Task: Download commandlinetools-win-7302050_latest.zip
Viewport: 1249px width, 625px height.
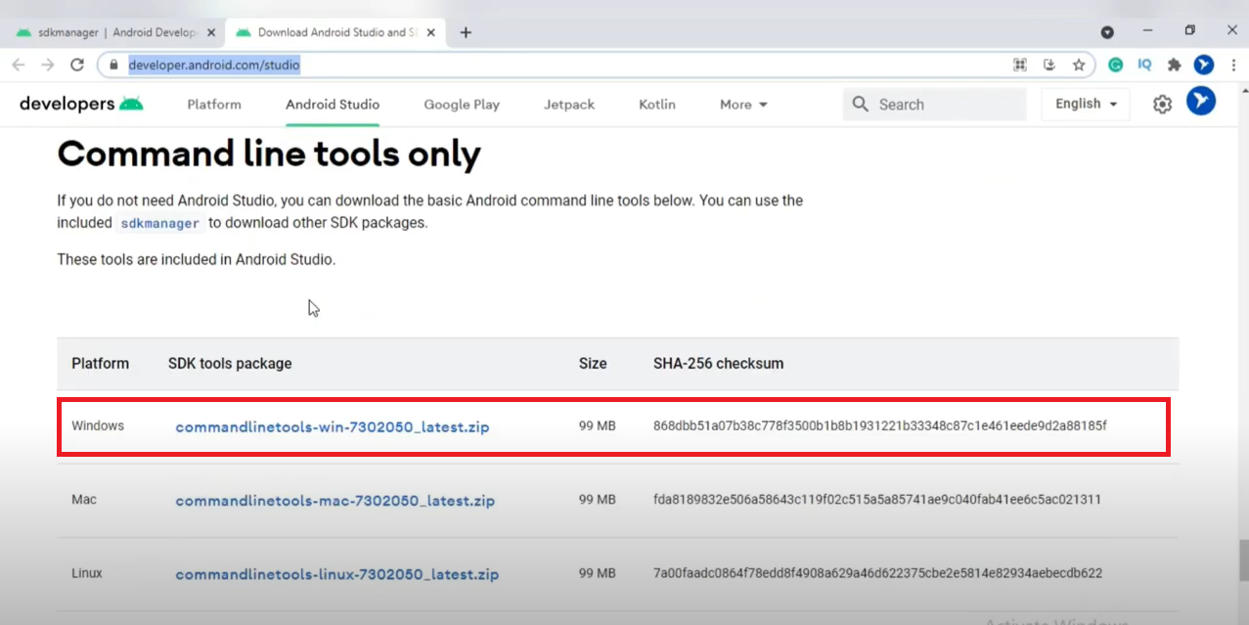Action: tap(333, 426)
